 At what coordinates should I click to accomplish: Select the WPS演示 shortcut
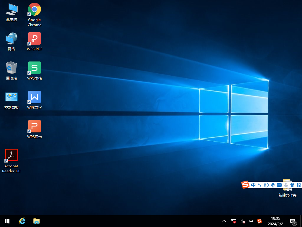[35, 129]
